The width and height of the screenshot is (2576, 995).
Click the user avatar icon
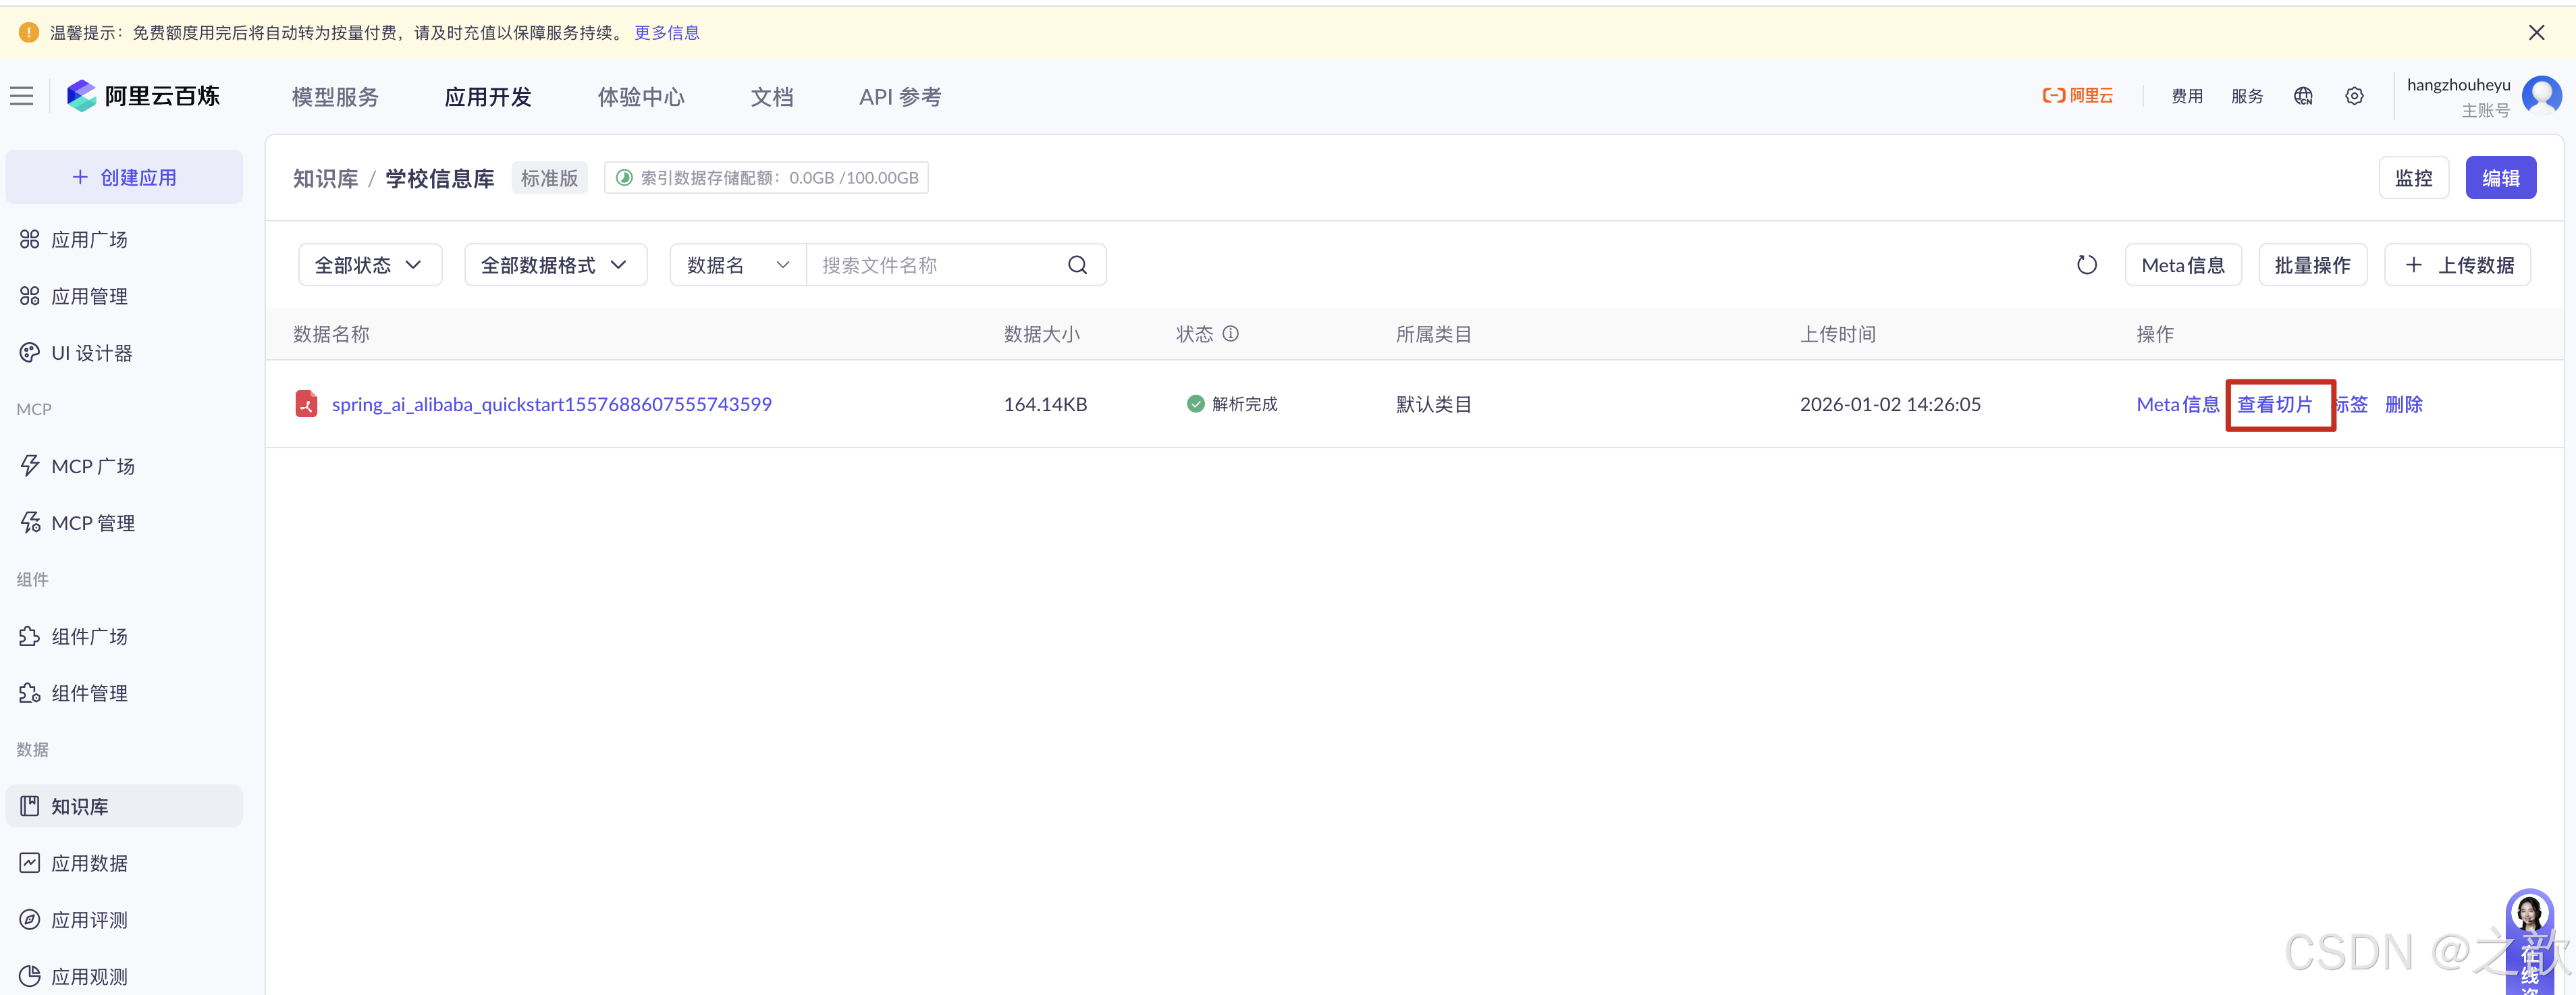[2541, 96]
